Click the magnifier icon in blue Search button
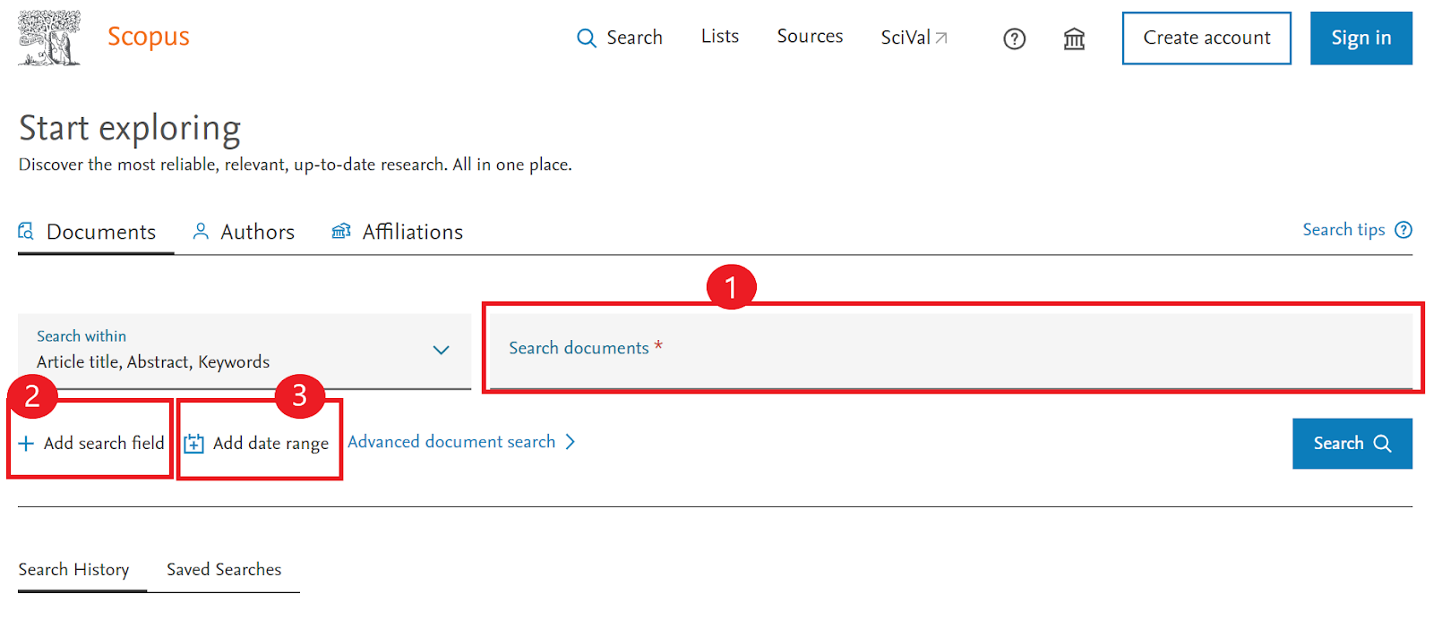The image size is (1433, 628). point(1383,444)
